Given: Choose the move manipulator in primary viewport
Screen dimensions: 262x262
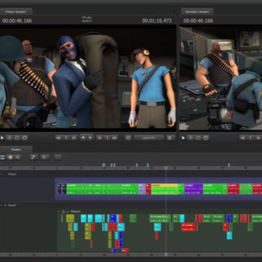Looking at the screenshot, I should point(9,138).
